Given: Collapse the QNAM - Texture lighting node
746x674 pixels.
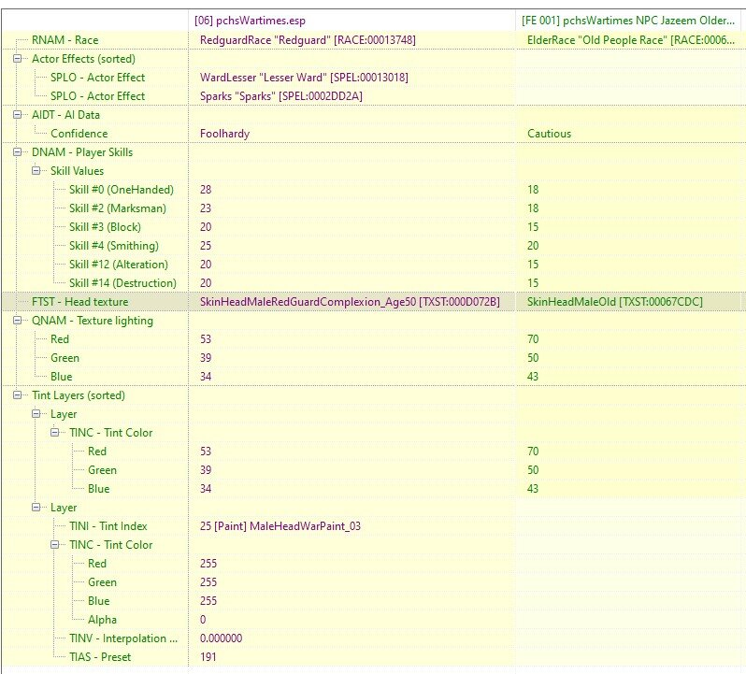Looking at the screenshot, I should [x=17, y=321].
